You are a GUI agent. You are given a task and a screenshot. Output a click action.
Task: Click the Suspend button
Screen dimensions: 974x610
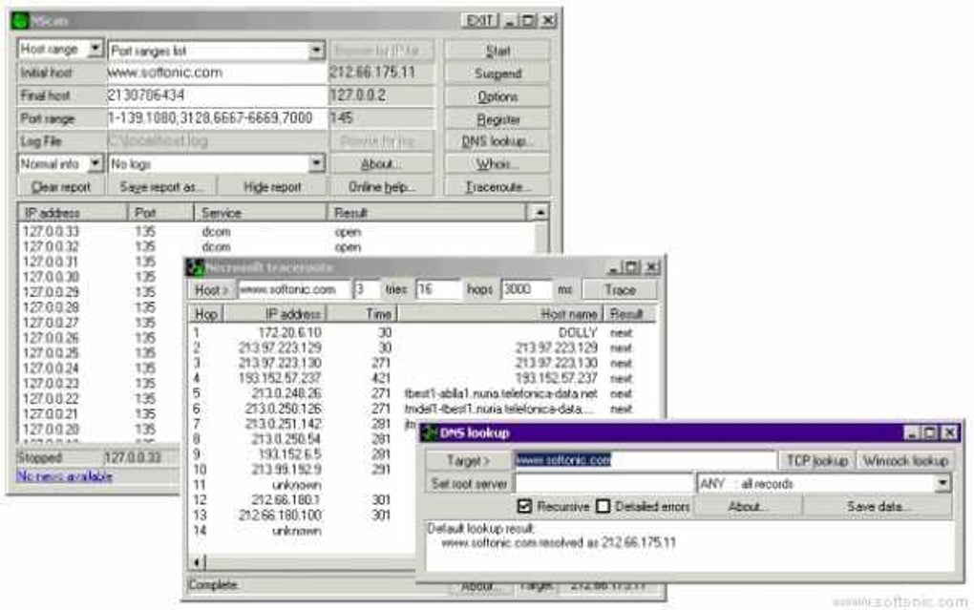pyautogui.click(x=497, y=74)
